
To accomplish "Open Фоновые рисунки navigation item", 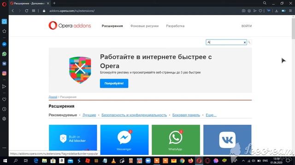I will coord(144,26).
